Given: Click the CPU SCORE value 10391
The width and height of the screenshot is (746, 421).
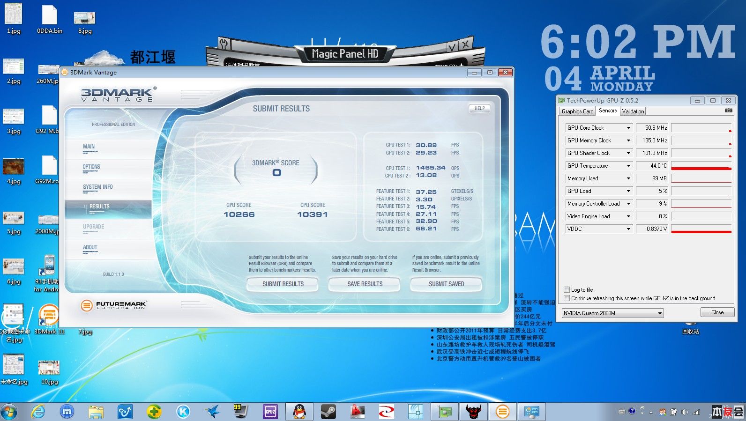Looking at the screenshot, I should pos(313,214).
